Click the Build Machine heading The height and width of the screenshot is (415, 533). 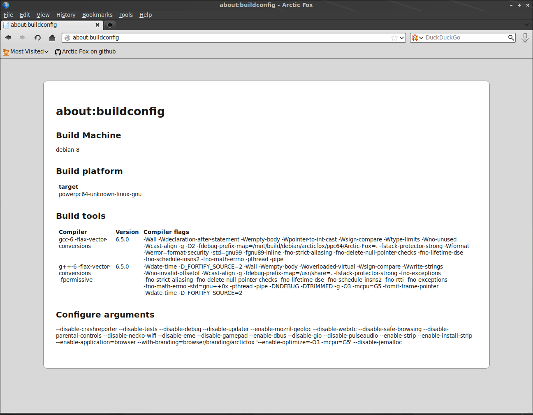tap(88, 135)
